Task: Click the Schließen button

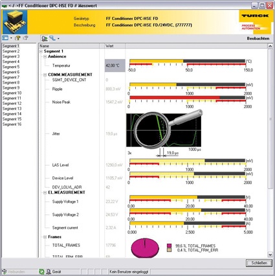Action: pos(259,263)
